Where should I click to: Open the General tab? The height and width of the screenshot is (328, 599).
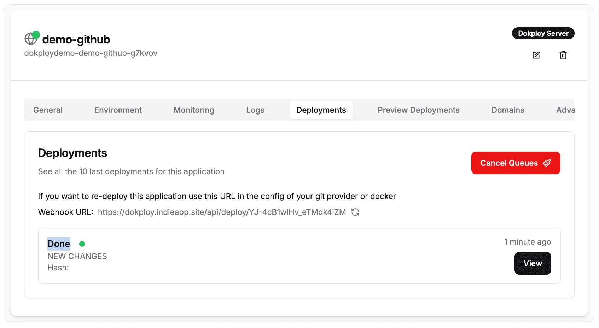[x=48, y=110]
